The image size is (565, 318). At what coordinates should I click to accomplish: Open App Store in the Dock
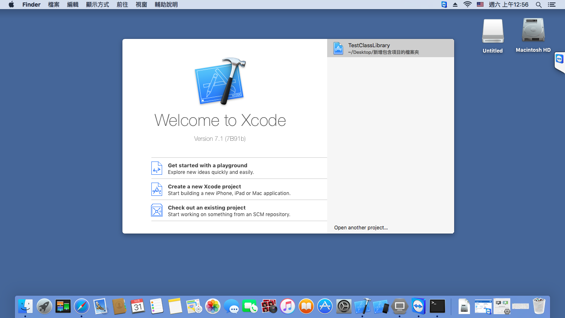click(325, 306)
